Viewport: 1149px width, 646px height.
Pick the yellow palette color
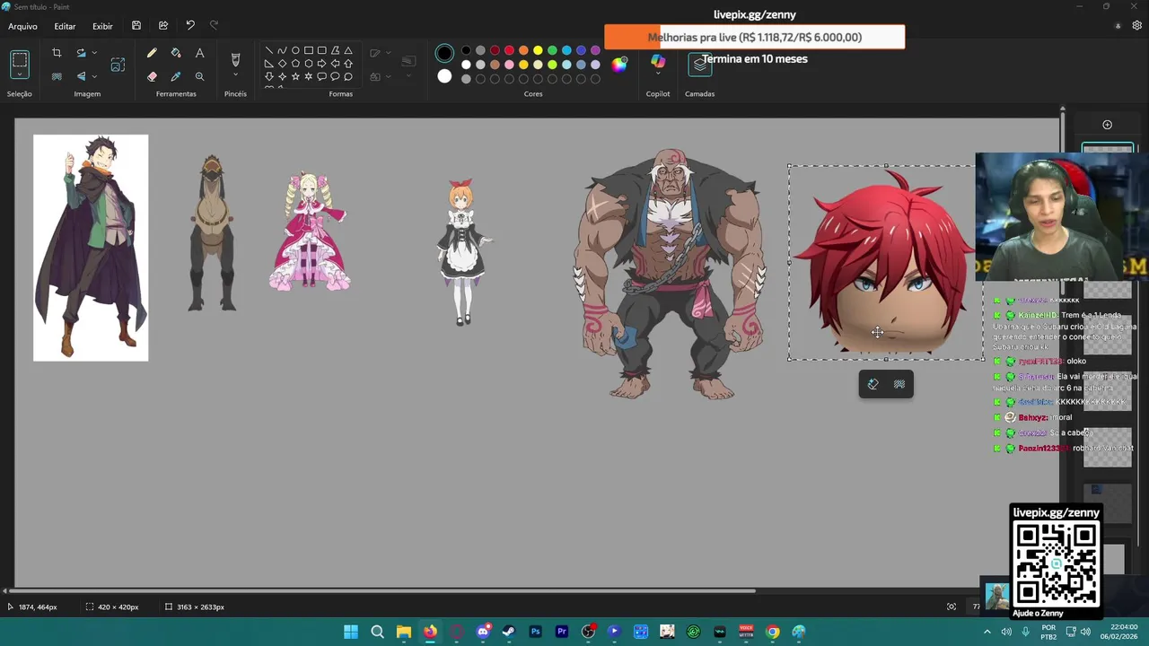[x=538, y=50]
